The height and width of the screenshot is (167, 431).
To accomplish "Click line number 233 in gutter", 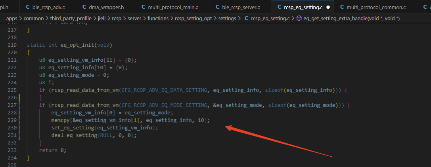I will pyautogui.click(x=12, y=150).
